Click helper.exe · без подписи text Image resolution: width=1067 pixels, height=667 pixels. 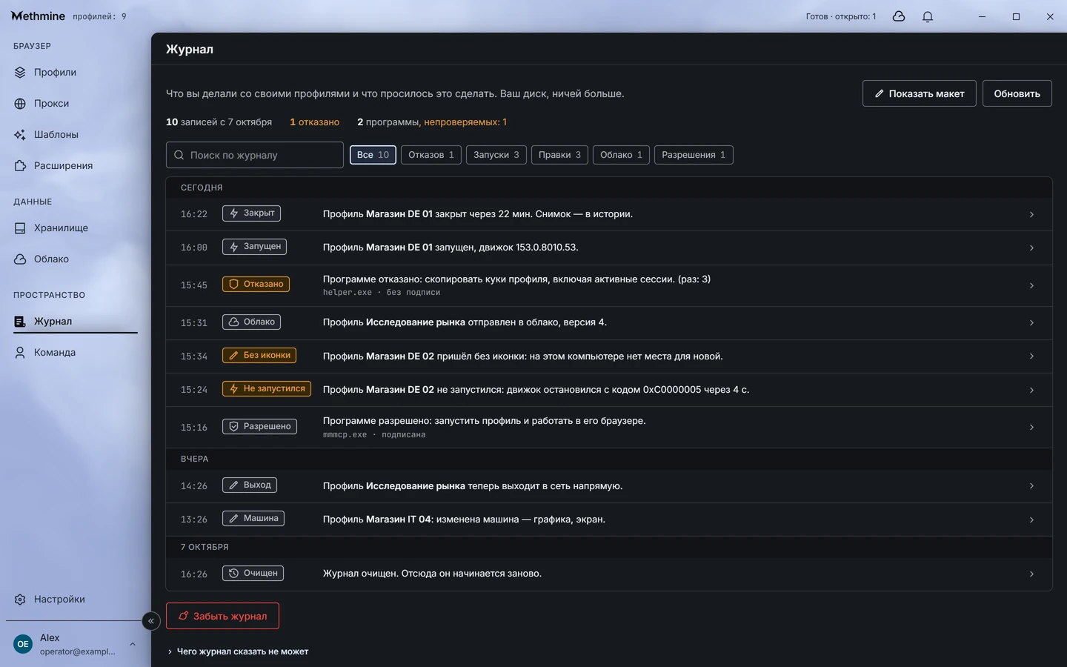click(x=382, y=293)
